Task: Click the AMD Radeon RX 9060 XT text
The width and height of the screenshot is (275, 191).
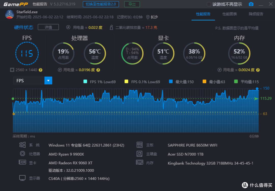Action: 71,163
